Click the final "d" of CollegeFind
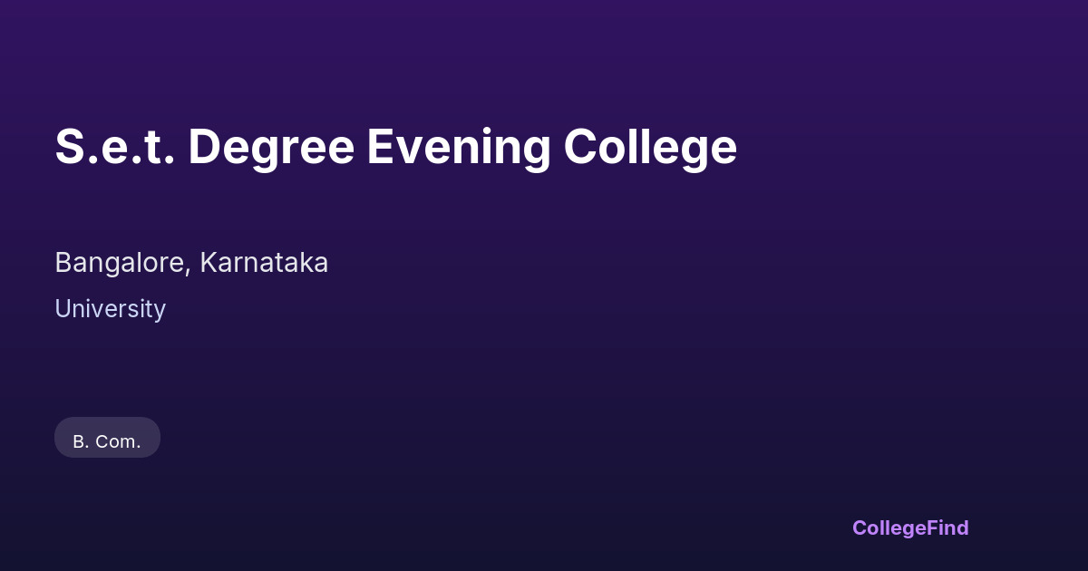The image size is (1088, 571). point(963,527)
